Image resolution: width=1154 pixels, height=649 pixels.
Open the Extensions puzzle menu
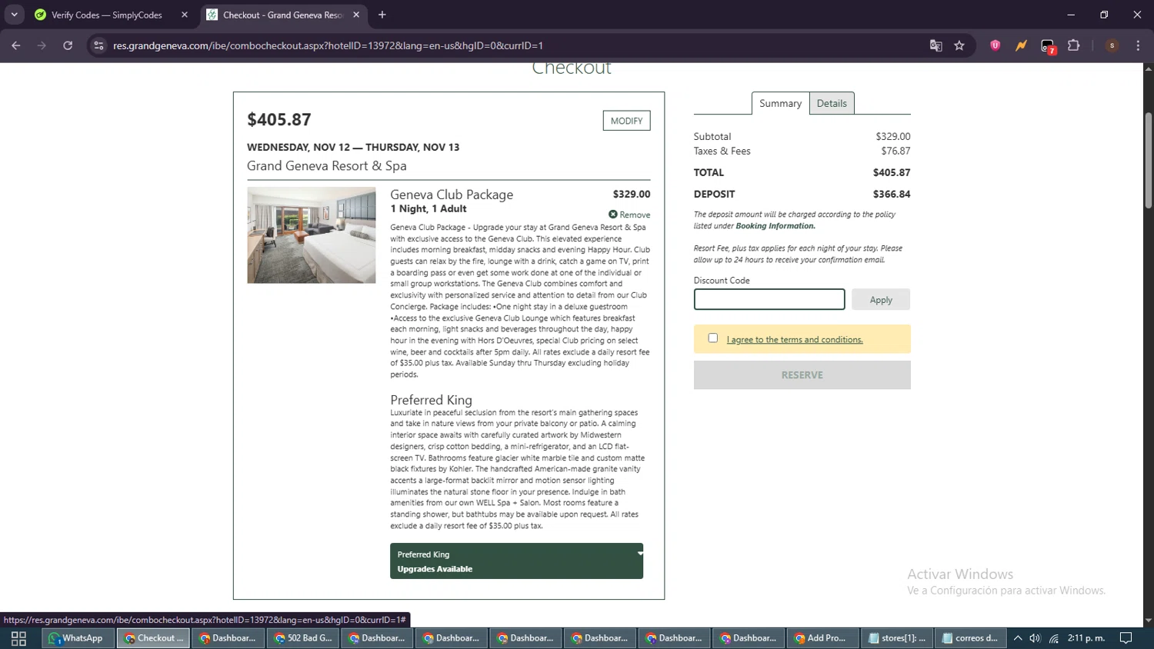point(1074,45)
